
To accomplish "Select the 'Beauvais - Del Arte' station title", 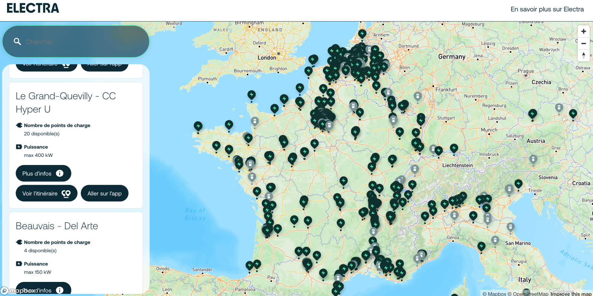I will (57, 226).
